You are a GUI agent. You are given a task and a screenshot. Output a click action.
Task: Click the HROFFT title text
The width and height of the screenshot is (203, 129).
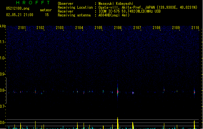click(33, 3)
